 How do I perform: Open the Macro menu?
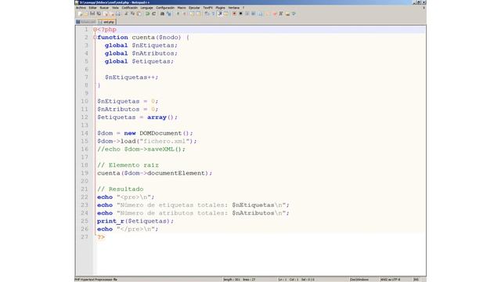pyautogui.click(x=182, y=8)
